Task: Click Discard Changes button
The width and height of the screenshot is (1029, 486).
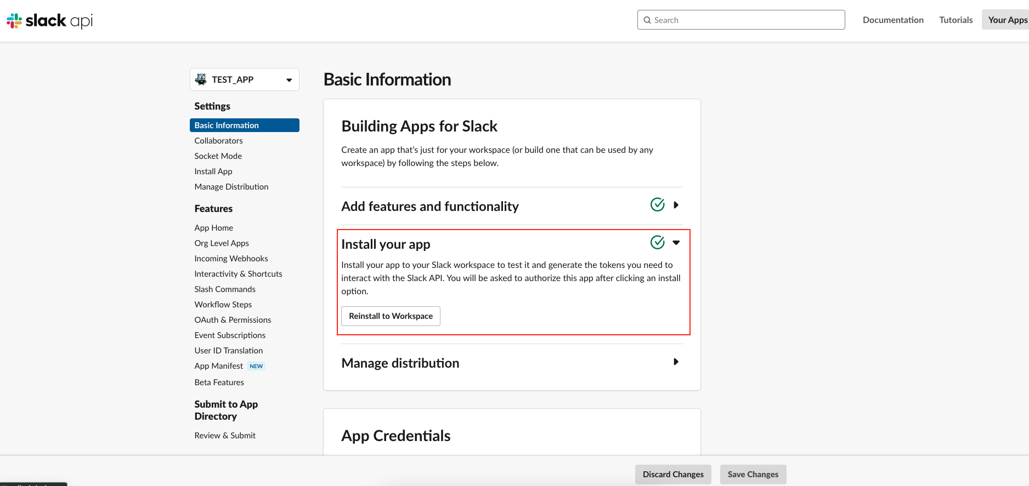Action: point(673,474)
